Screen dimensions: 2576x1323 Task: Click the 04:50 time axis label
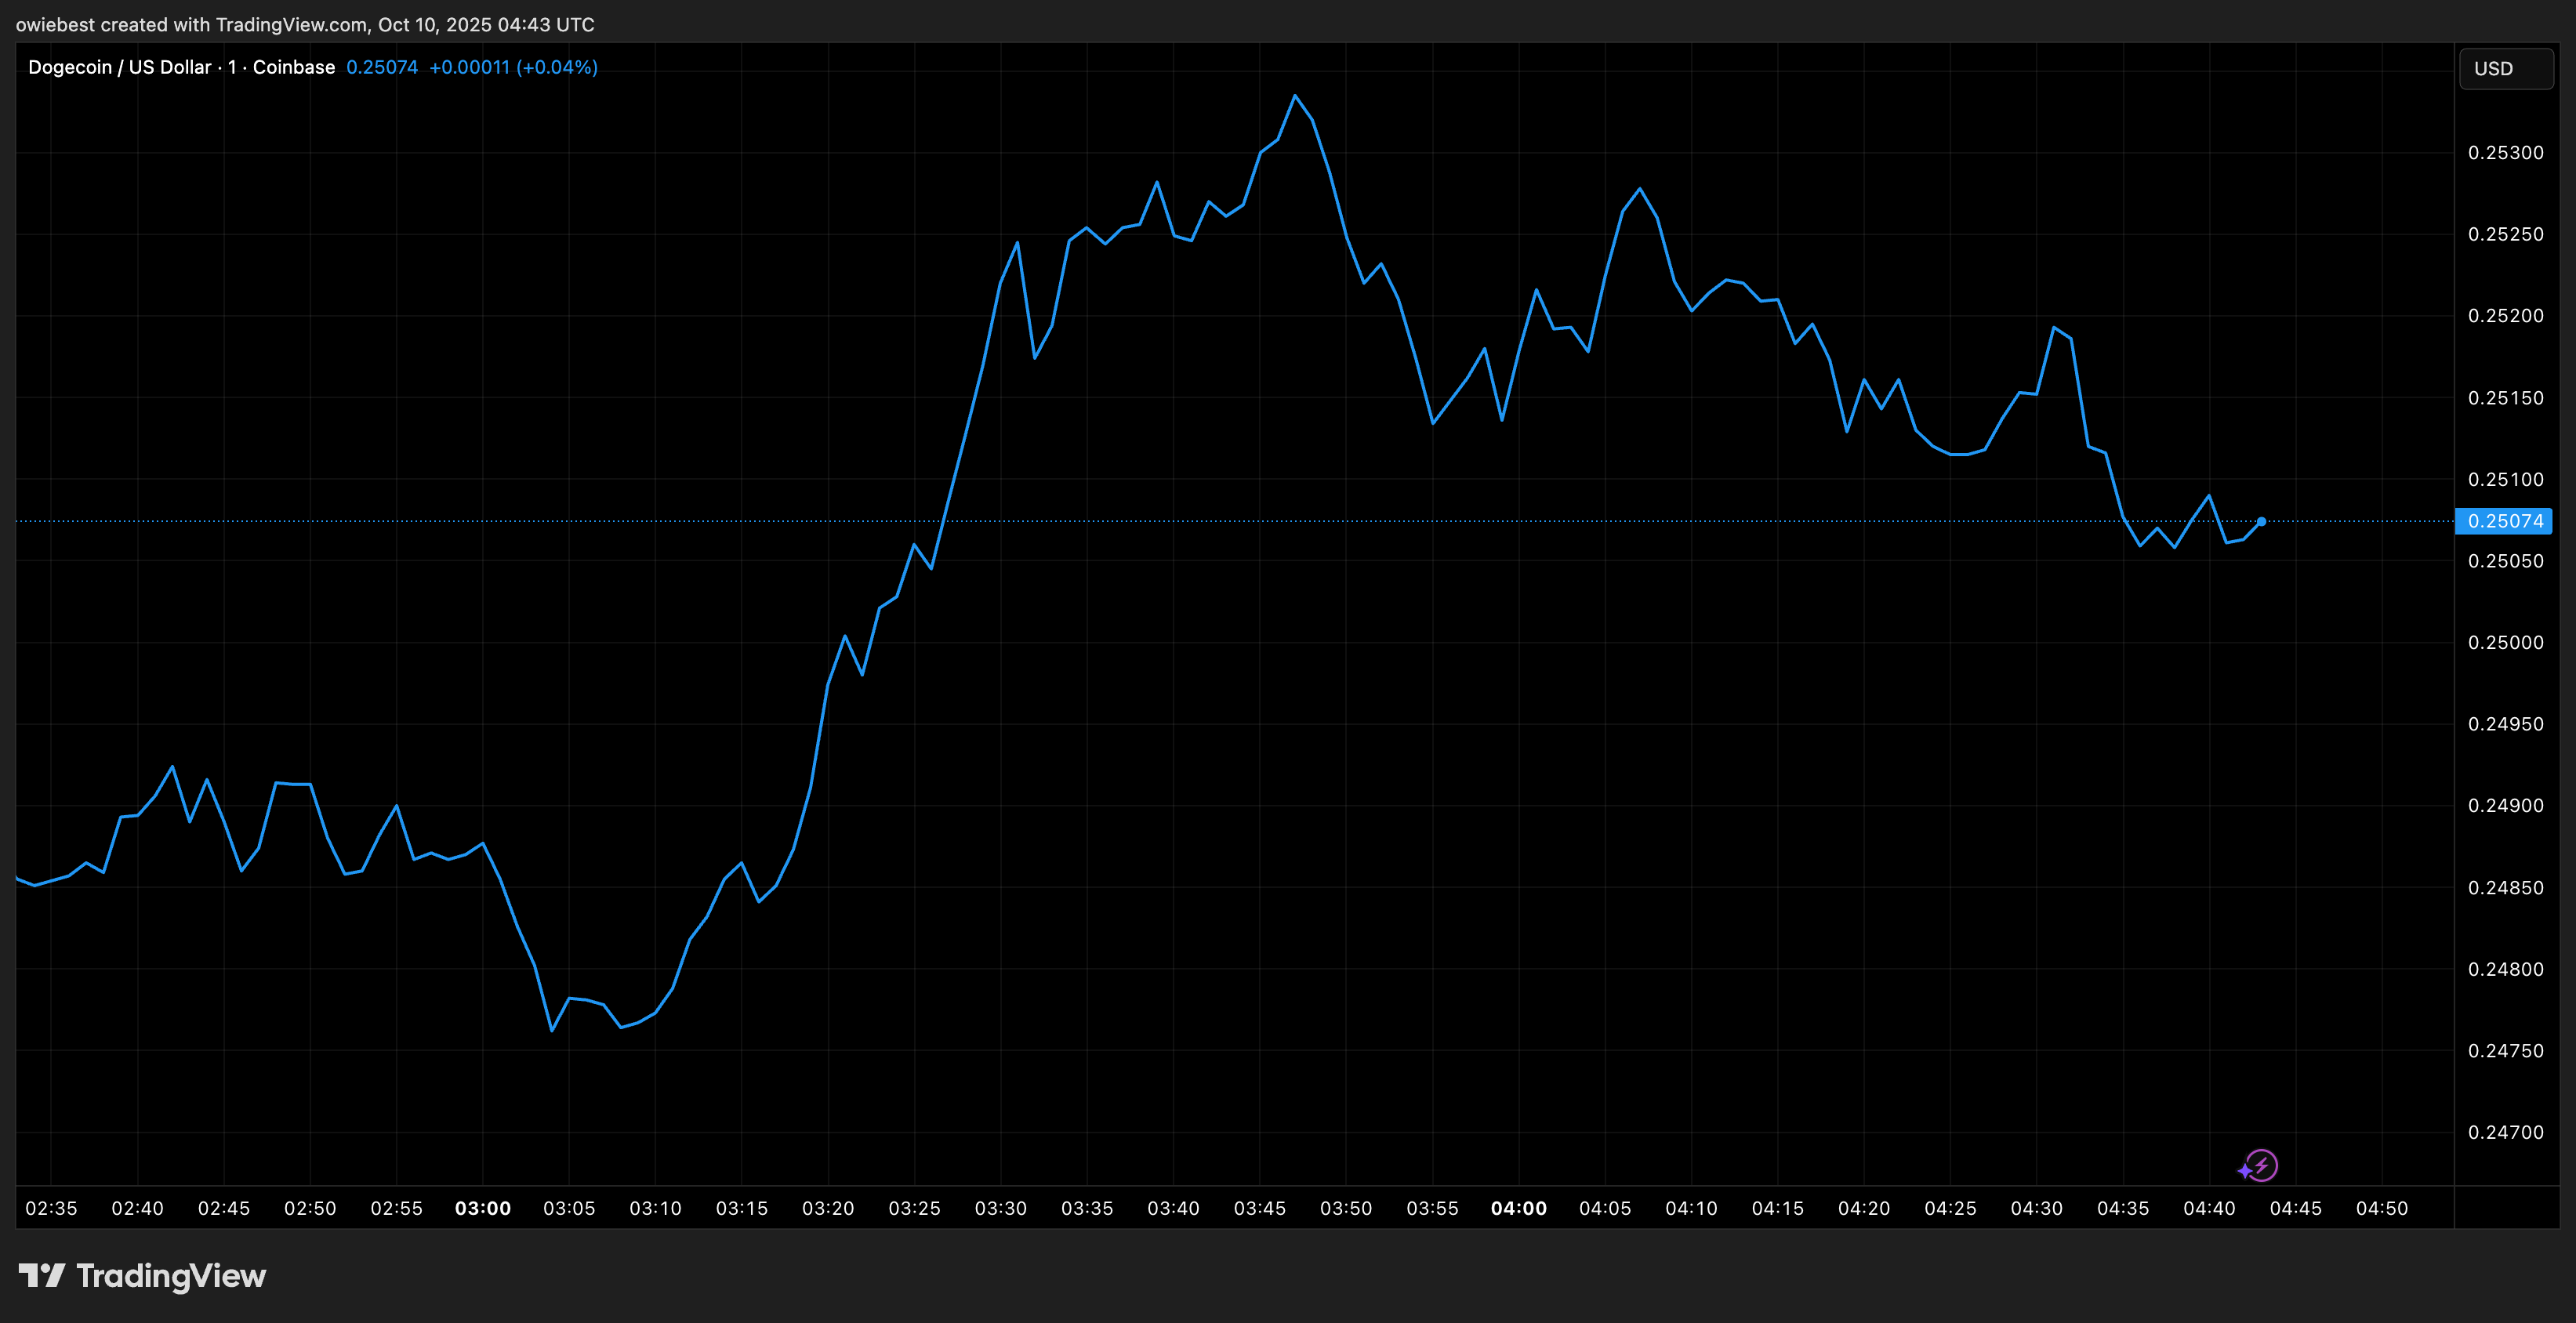point(2381,1208)
